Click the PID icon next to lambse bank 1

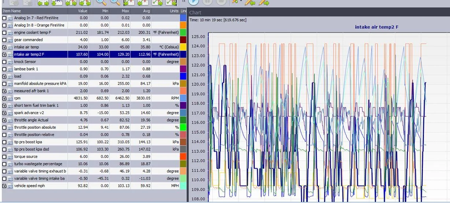[x=10, y=69]
